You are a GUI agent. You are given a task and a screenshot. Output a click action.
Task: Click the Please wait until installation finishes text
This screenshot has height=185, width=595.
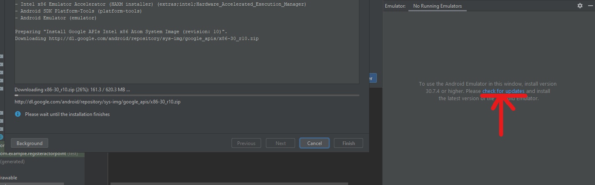point(67,114)
